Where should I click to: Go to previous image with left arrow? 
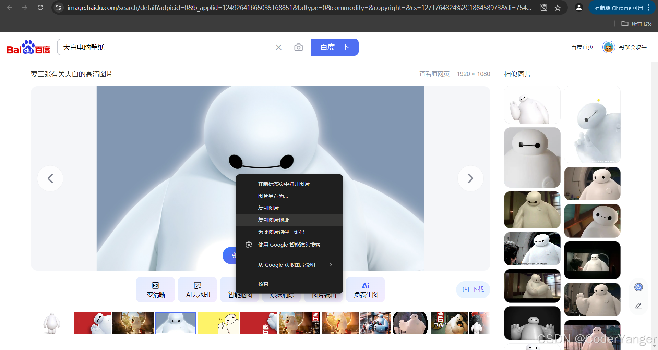pyautogui.click(x=50, y=178)
